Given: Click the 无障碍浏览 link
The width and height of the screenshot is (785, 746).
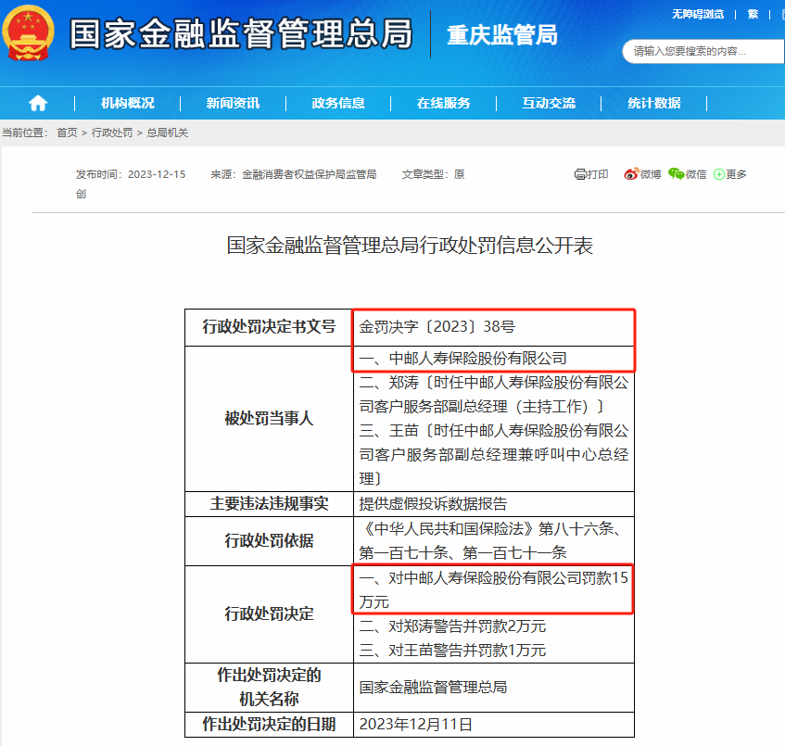Looking at the screenshot, I should (x=698, y=14).
